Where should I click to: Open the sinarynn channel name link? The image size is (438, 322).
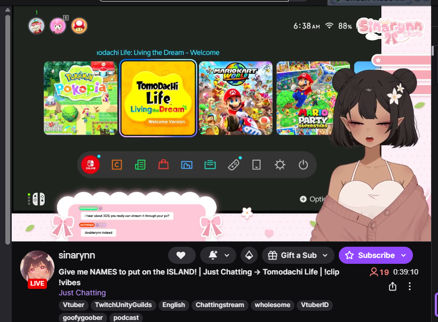click(77, 255)
